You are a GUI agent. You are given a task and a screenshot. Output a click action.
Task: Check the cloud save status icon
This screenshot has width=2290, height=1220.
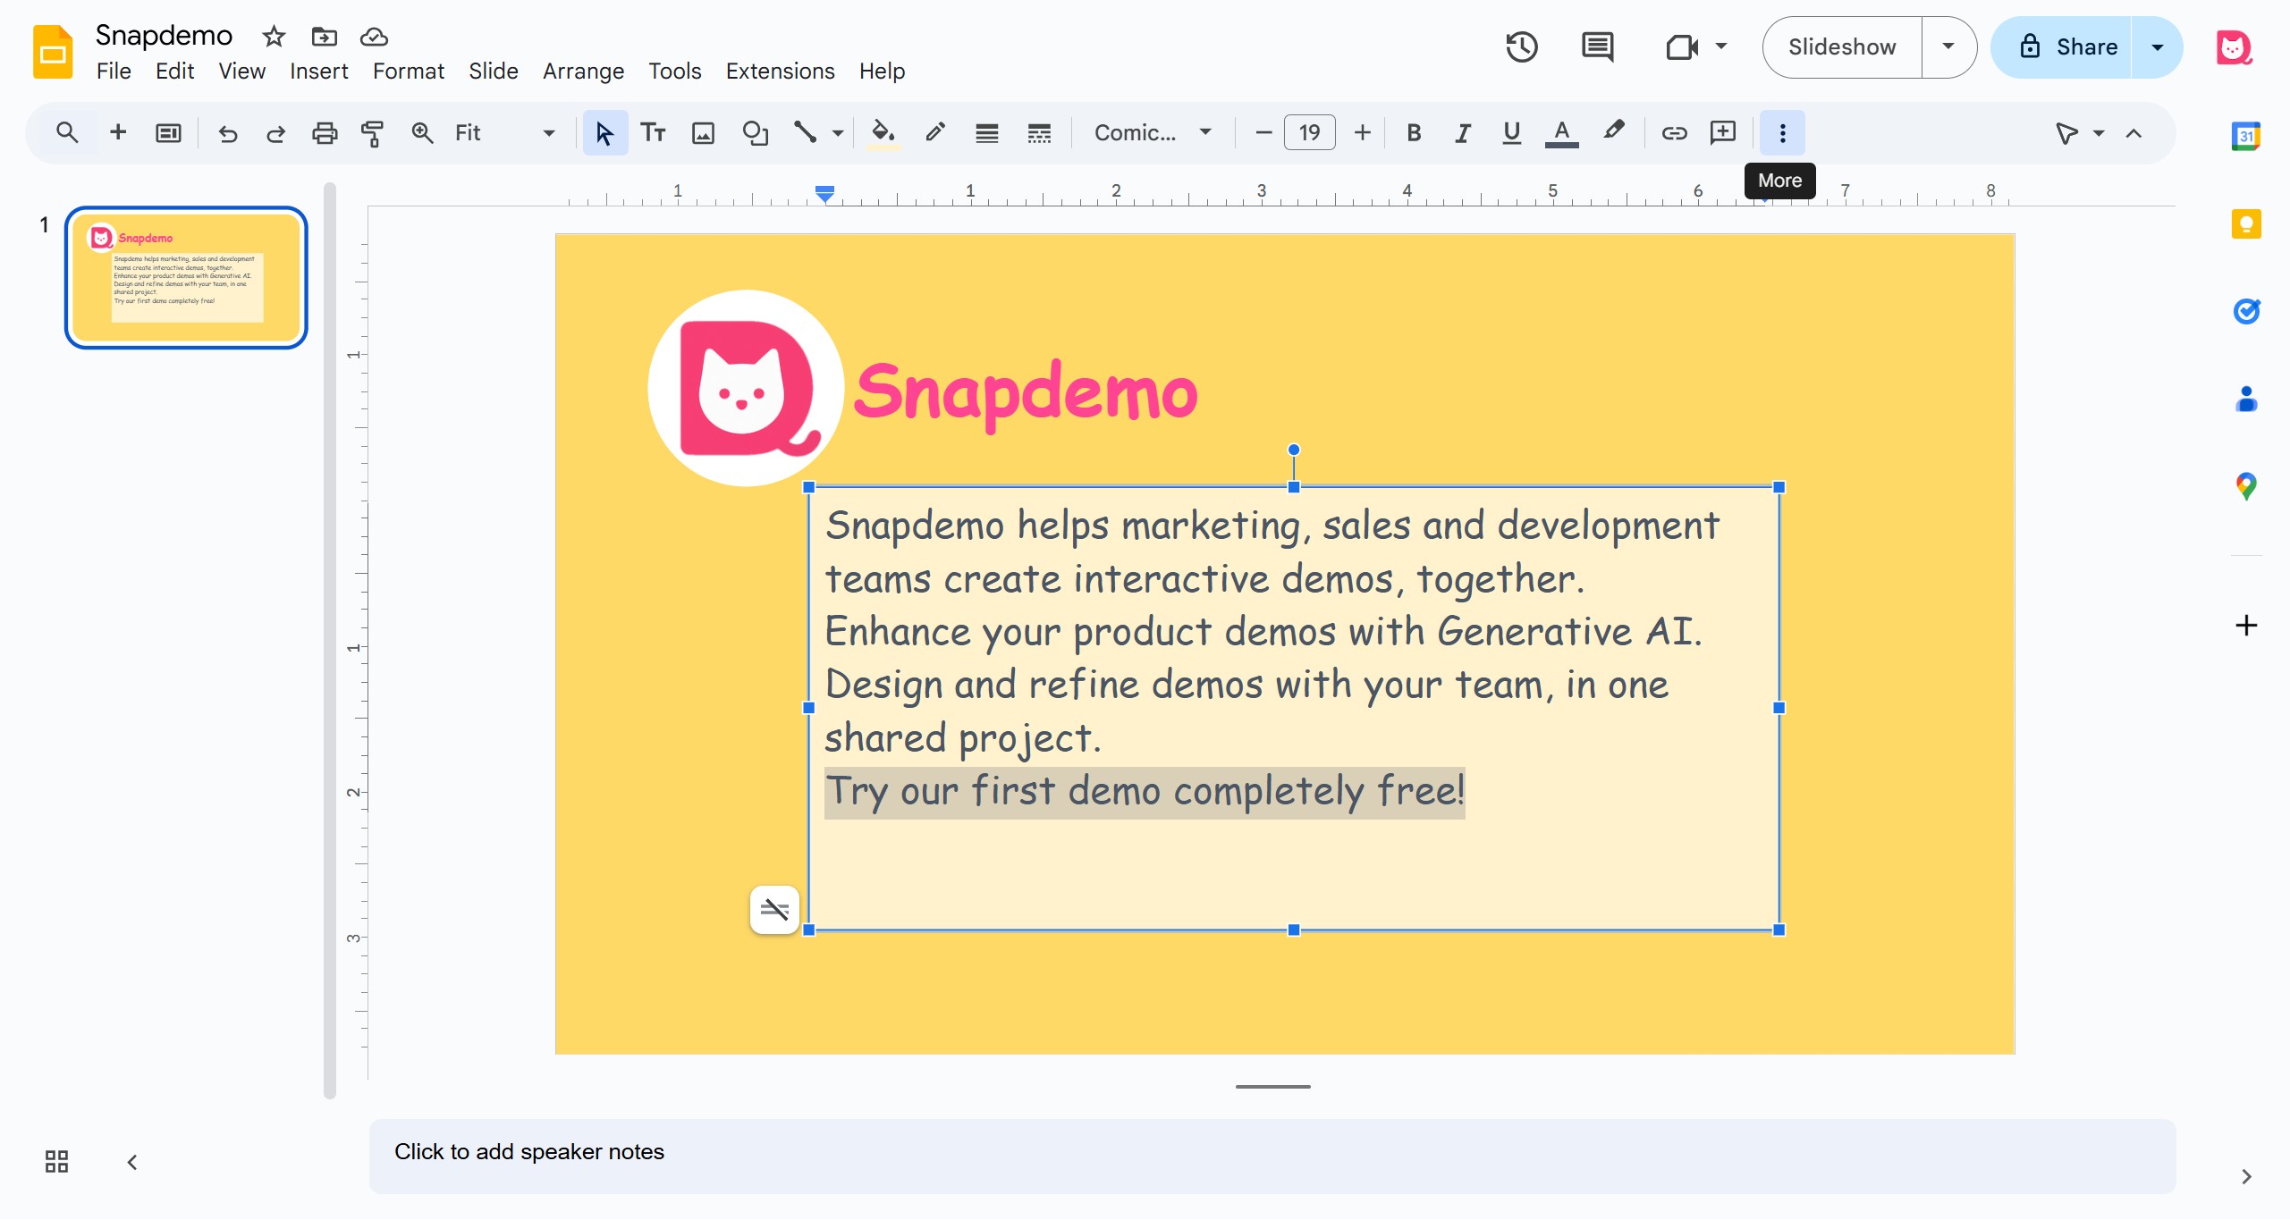tap(374, 37)
